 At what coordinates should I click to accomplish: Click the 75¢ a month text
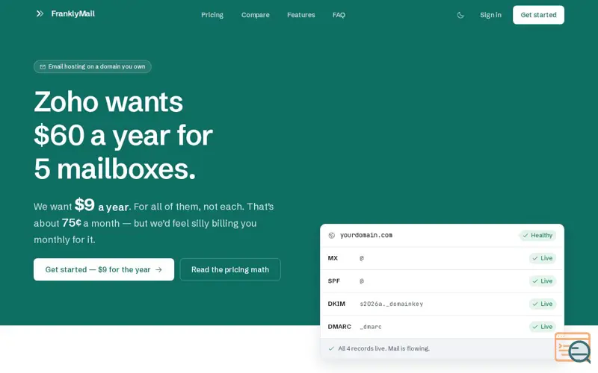90,223
